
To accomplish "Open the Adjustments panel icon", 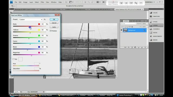I will [151, 36].
